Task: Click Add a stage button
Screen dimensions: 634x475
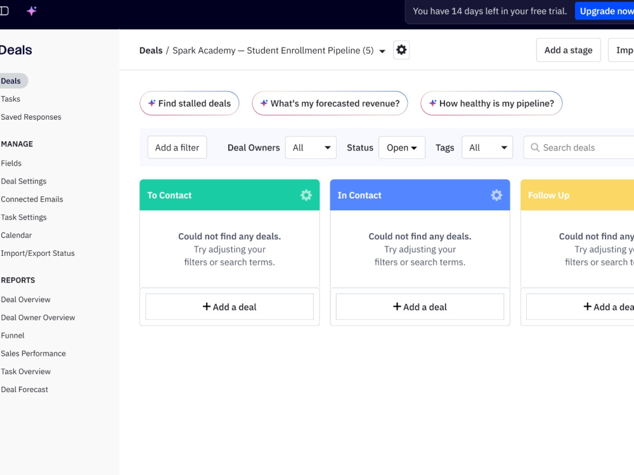Action: [568, 50]
